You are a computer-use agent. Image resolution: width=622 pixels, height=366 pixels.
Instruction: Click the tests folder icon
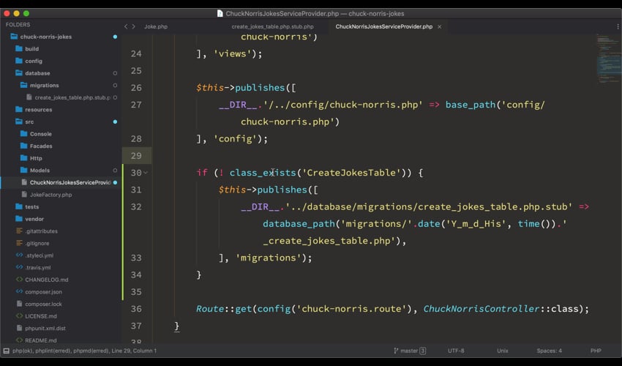tap(18, 206)
